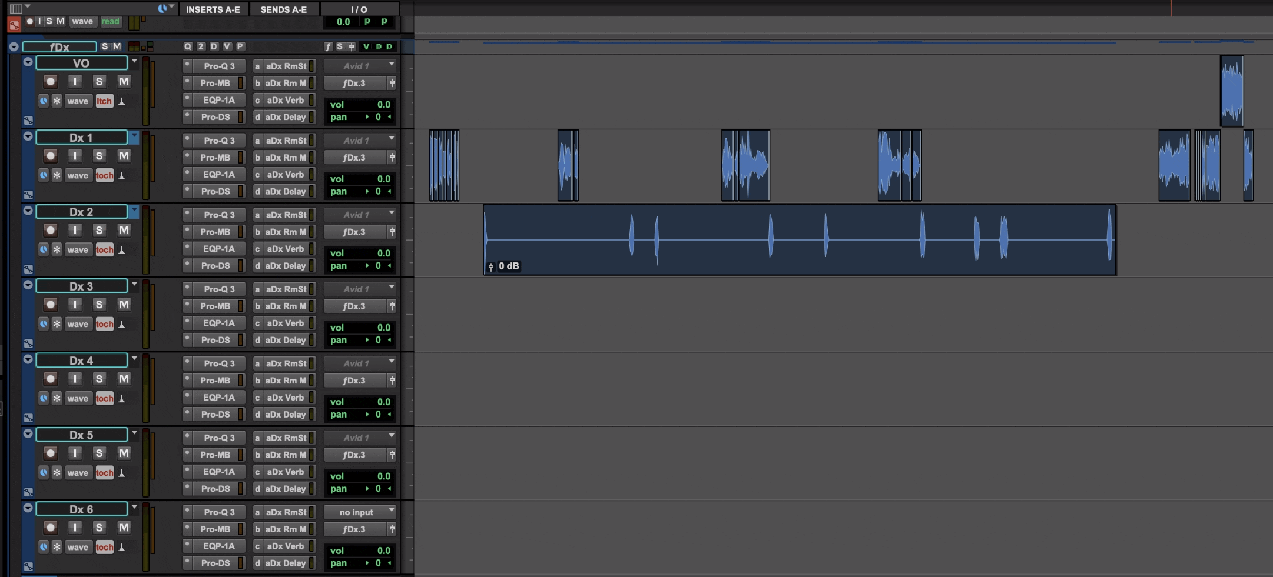Mute the Dx 1 track
This screenshot has width=1273, height=577.
coord(124,156)
